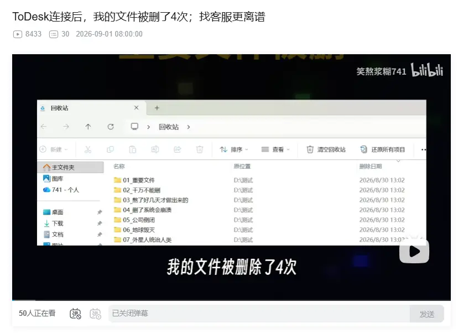Viewport: 458px width, 333px height.
Task: Select 主文件夹 in sidebar
Action: pyautogui.click(x=70, y=168)
